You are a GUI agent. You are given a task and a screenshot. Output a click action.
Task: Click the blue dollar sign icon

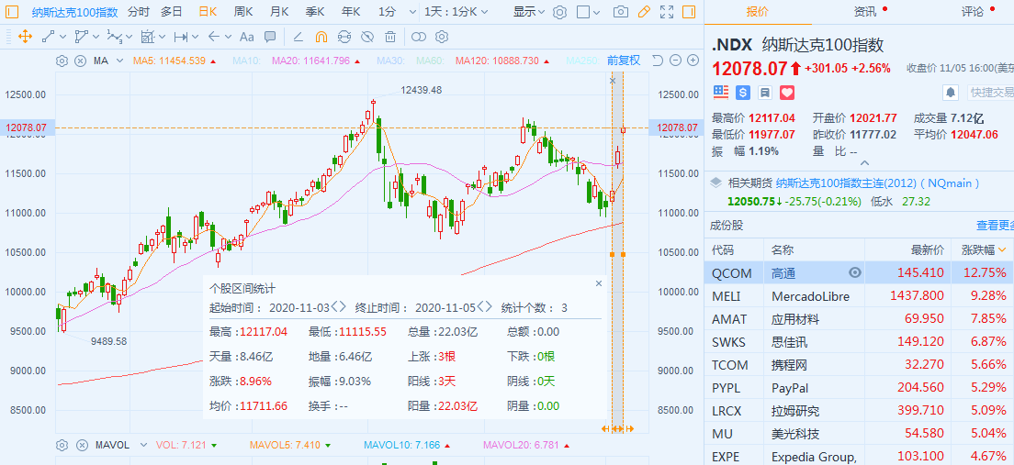point(742,93)
